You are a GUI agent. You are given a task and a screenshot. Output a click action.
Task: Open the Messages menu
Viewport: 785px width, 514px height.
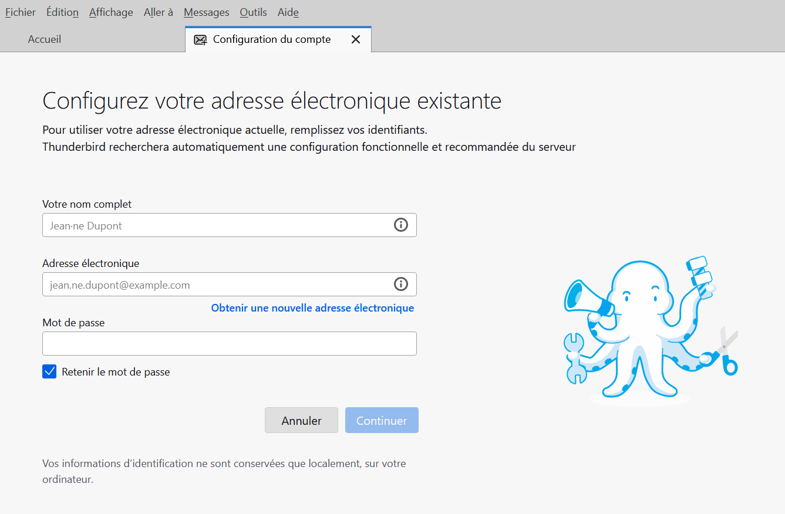click(206, 12)
